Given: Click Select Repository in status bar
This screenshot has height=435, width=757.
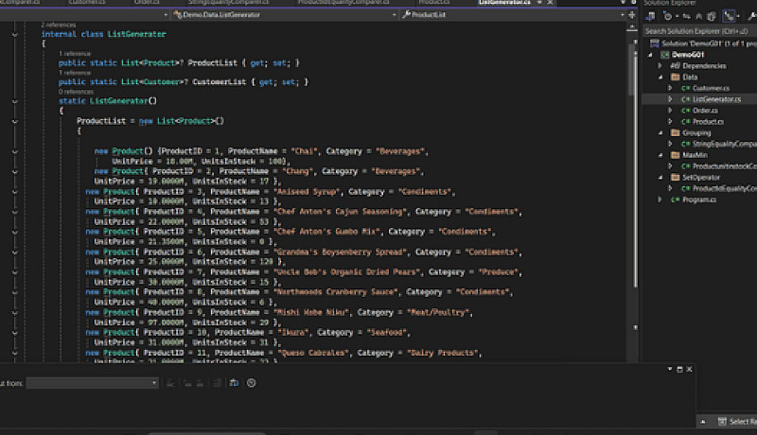Looking at the screenshot, I should [738, 422].
